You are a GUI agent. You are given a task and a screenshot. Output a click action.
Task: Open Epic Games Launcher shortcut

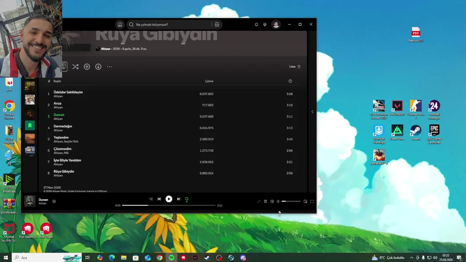tap(434, 134)
